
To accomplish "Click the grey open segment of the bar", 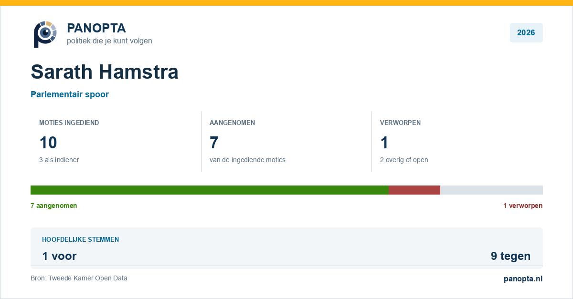I will point(491,190).
